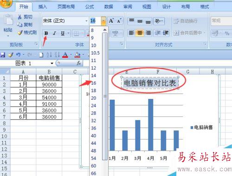The height and width of the screenshot is (176, 232).
Task: Select cell containing 91000
Action: [49, 104]
